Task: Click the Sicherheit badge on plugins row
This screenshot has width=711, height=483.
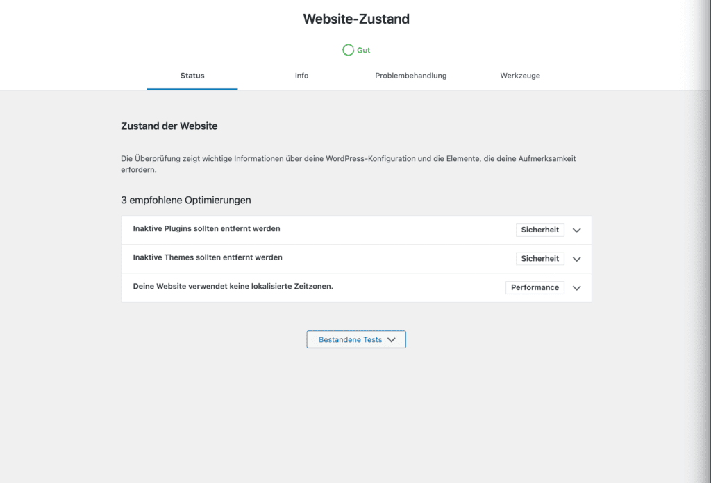Action: coord(539,230)
